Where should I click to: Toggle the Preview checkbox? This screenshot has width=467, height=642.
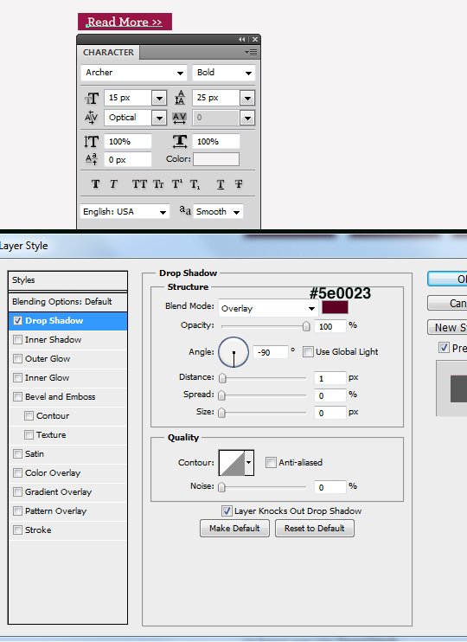[444, 348]
